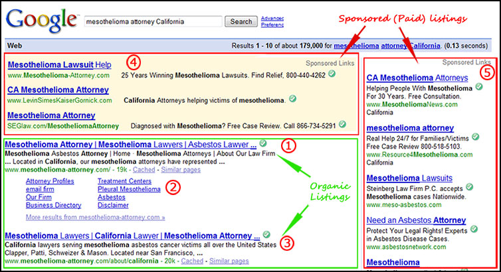This screenshot has width=501, height=272.
Task: Open Preferences link
Action: point(272,25)
